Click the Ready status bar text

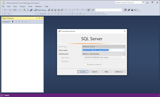[7, 95]
